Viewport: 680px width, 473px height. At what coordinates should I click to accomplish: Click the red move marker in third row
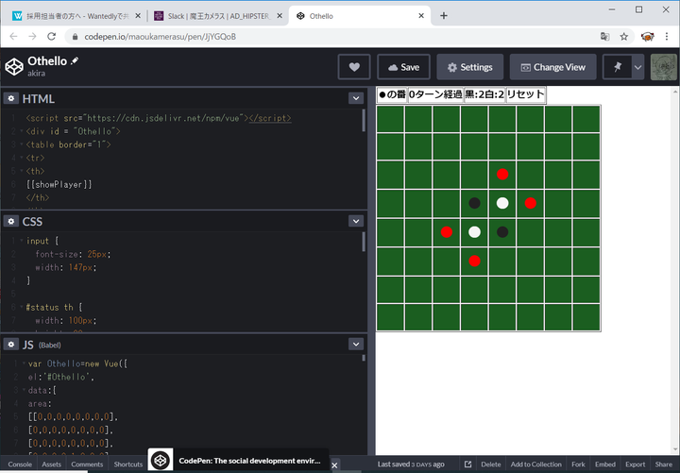coord(502,175)
